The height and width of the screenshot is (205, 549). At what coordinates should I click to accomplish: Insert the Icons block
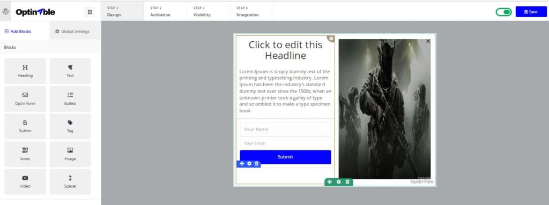tap(25, 154)
